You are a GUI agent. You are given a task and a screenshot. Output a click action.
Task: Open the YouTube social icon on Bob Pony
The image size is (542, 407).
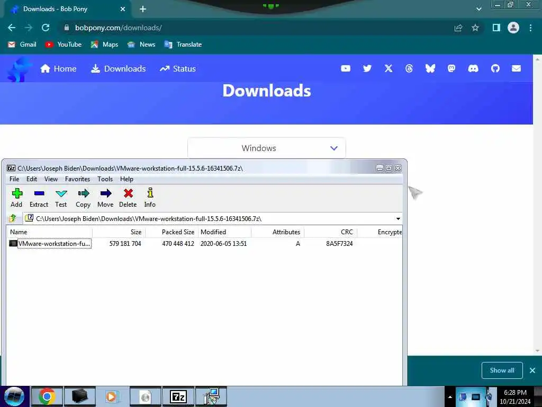coord(346,68)
